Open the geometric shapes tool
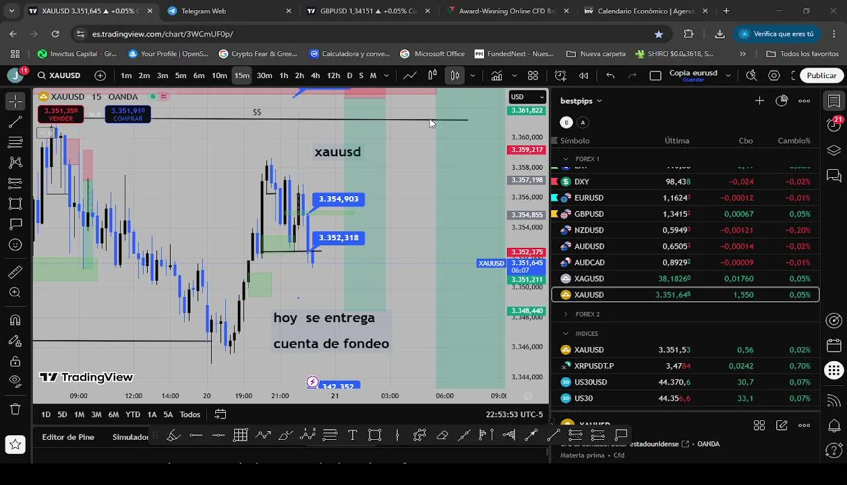Viewport: 847px width, 485px height. point(15,203)
